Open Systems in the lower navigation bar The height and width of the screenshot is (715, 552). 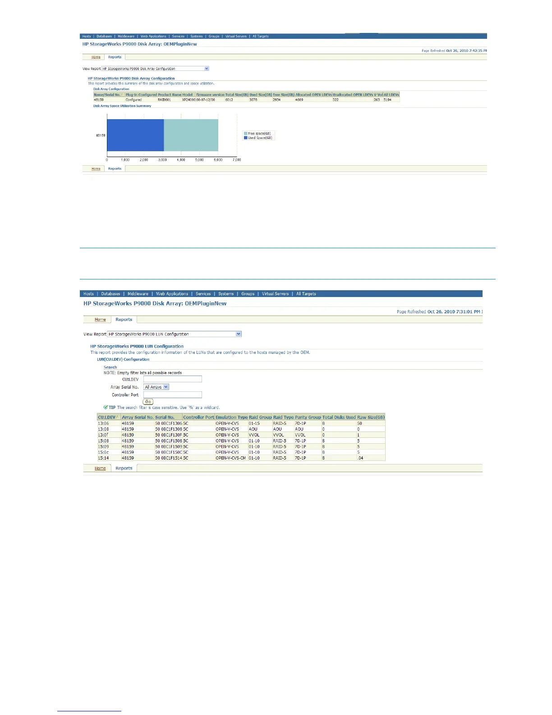coord(226,294)
